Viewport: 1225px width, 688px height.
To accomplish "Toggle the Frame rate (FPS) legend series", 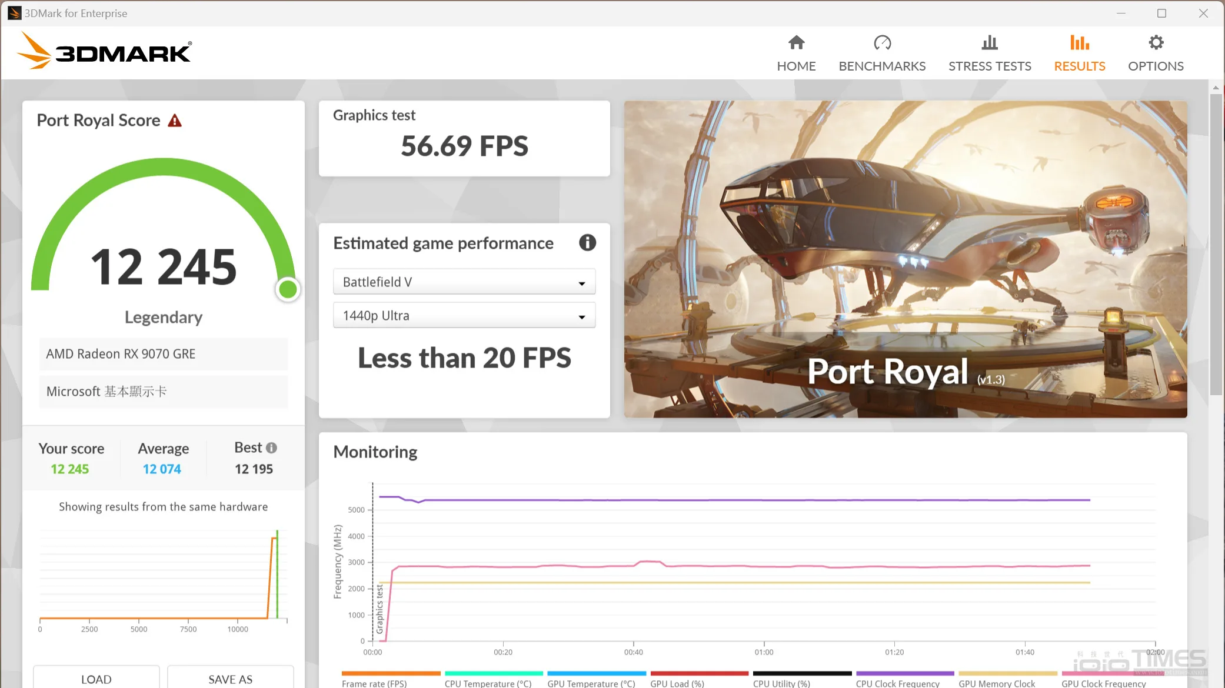I will click(391, 679).
